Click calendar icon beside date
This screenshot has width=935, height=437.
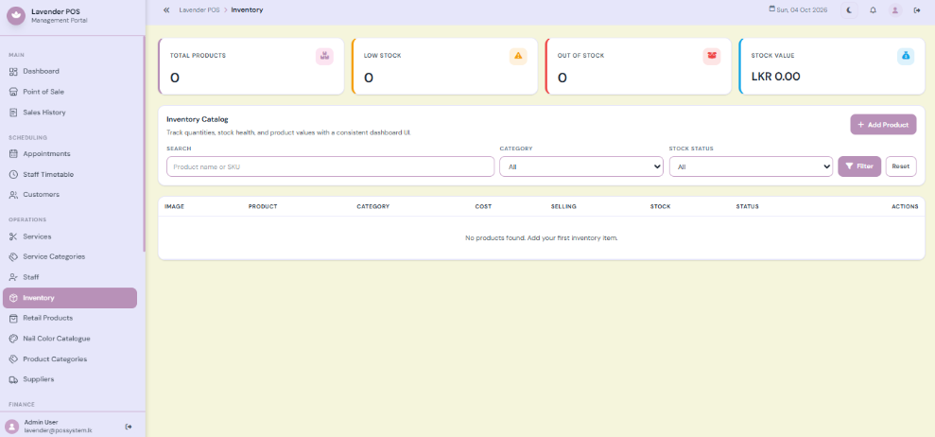tap(772, 9)
